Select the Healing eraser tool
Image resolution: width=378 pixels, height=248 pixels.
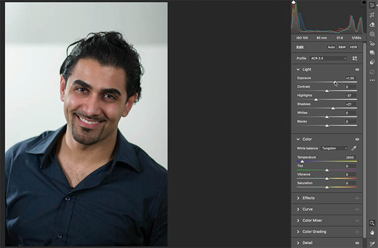(372, 24)
